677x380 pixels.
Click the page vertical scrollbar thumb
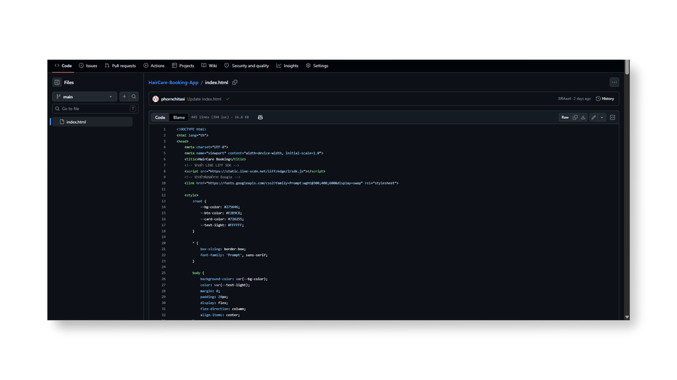pyautogui.click(x=627, y=68)
